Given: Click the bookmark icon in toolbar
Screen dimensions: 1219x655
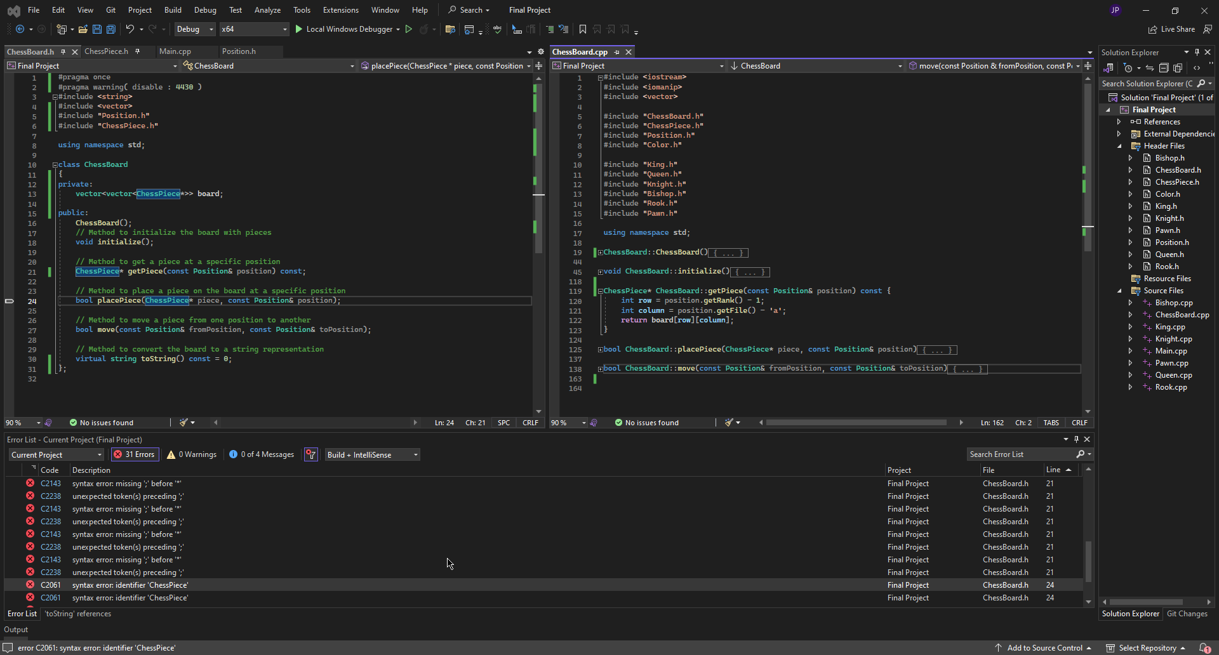Looking at the screenshot, I should pos(583,29).
